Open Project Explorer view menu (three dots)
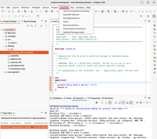The image size is (157, 139). point(46,26)
